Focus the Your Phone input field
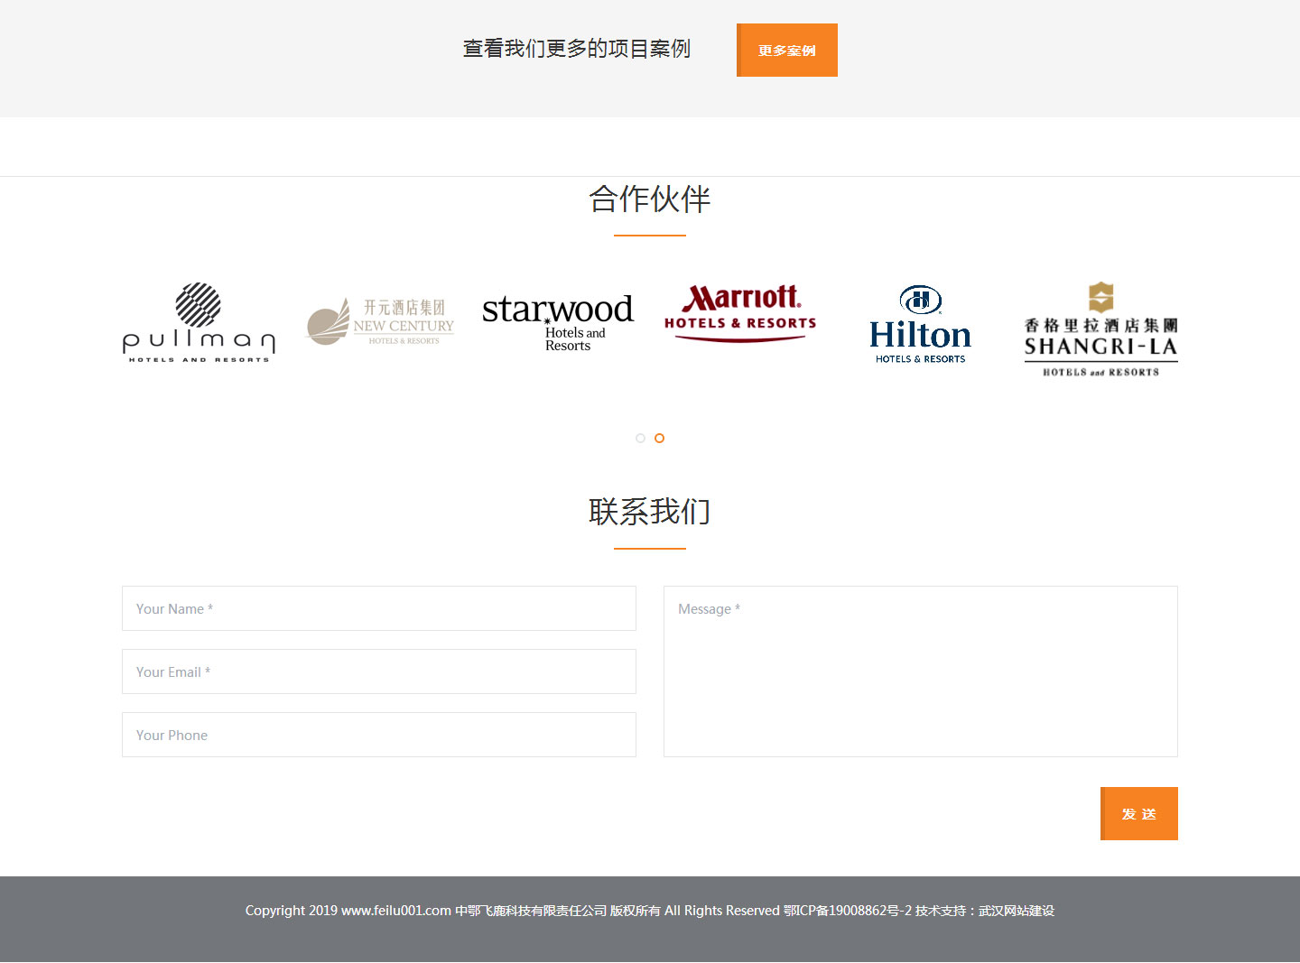Screen dimensions: 1300x963 379,735
